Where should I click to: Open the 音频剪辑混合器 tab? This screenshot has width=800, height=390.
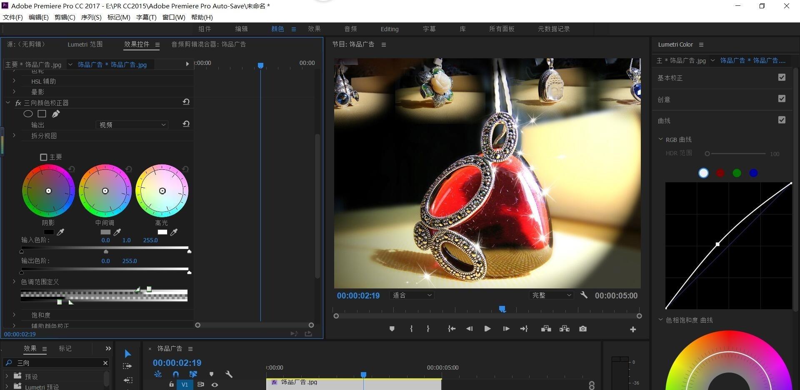coord(209,44)
